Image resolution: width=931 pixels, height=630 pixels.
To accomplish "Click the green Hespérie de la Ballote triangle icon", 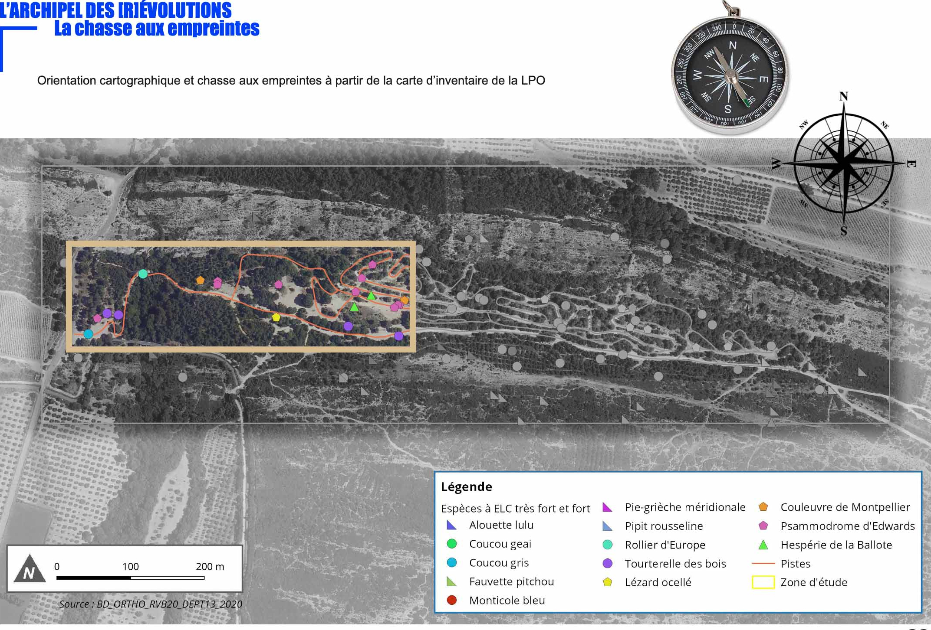I will coord(763,545).
